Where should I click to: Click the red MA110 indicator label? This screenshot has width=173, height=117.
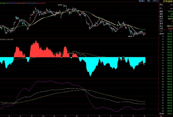[41, 3]
